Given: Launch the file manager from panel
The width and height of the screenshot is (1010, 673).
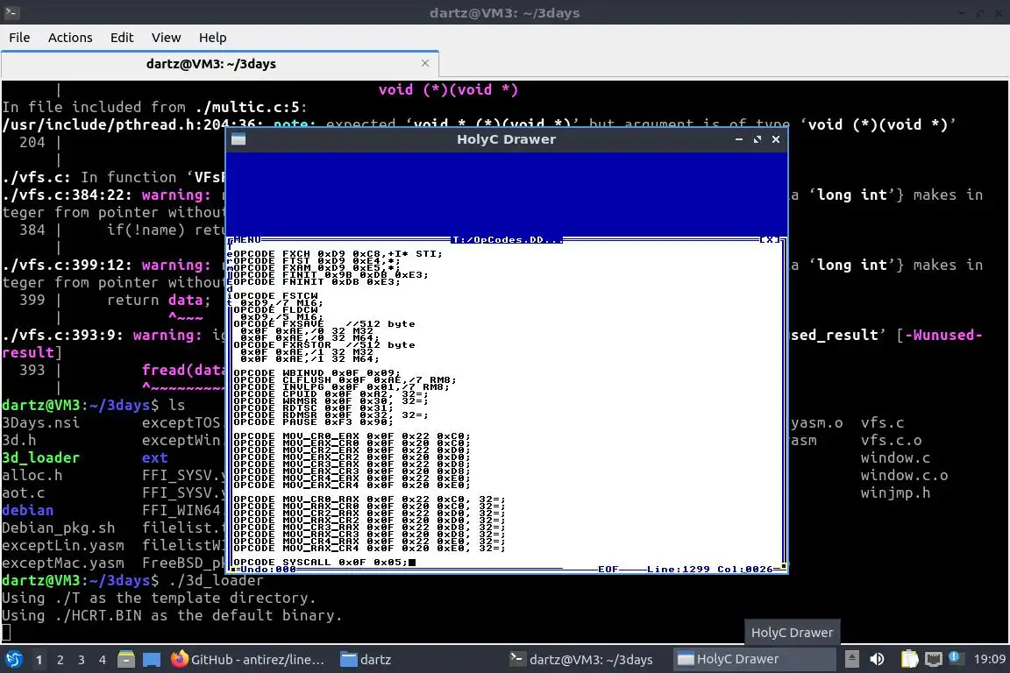Looking at the screenshot, I should pos(126,660).
